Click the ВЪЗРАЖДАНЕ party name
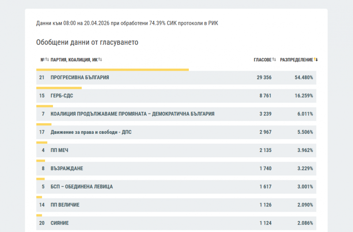 click(x=67, y=168)
